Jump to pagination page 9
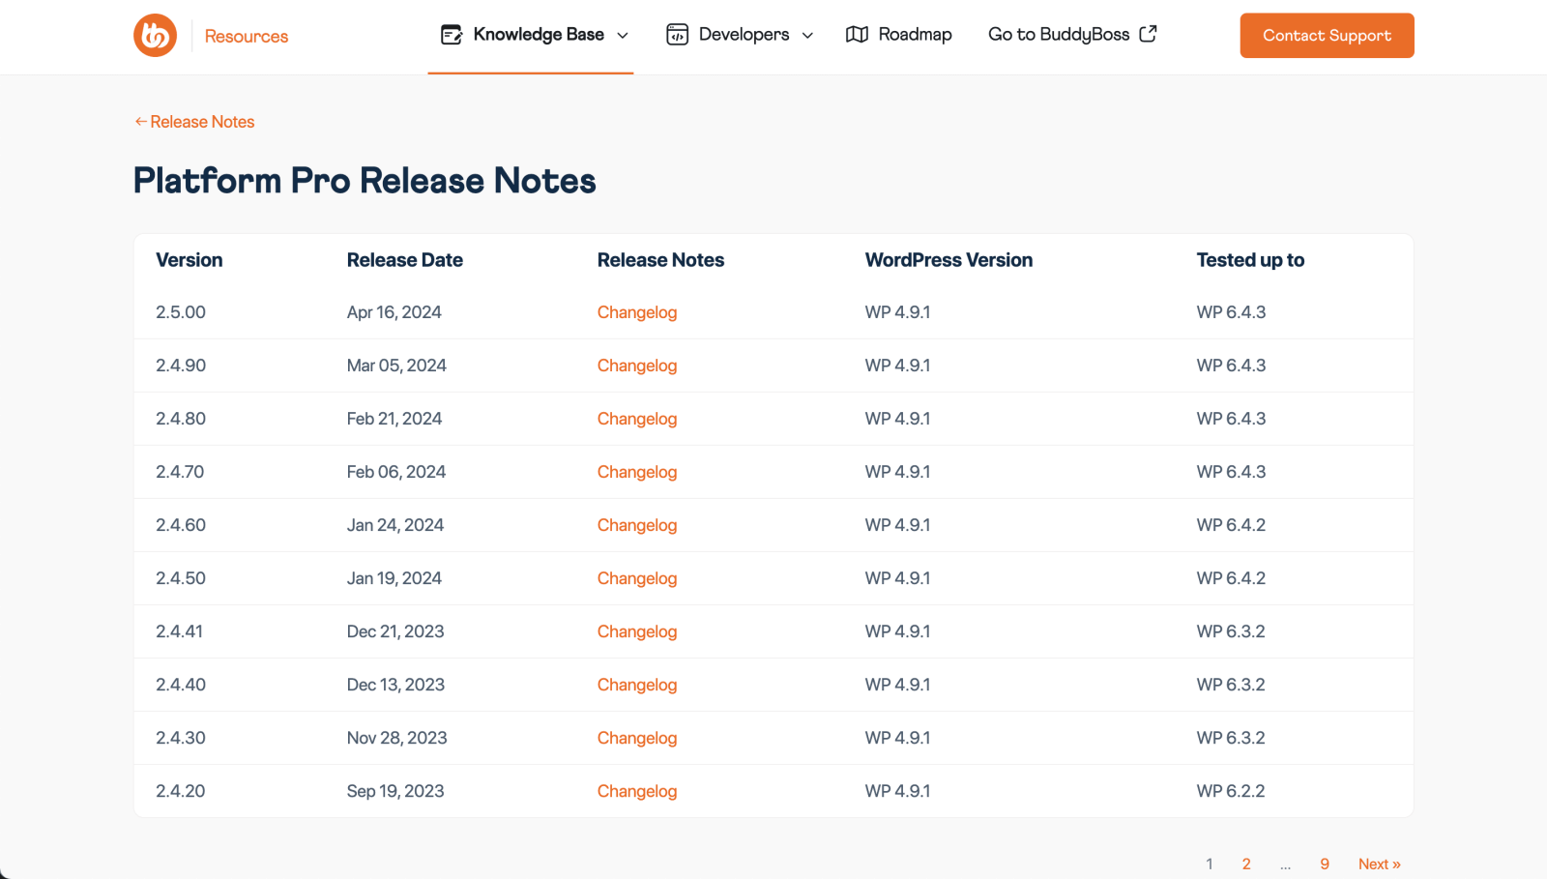The height and width of the screenshot is (879, 1547). coord(1325,864)
